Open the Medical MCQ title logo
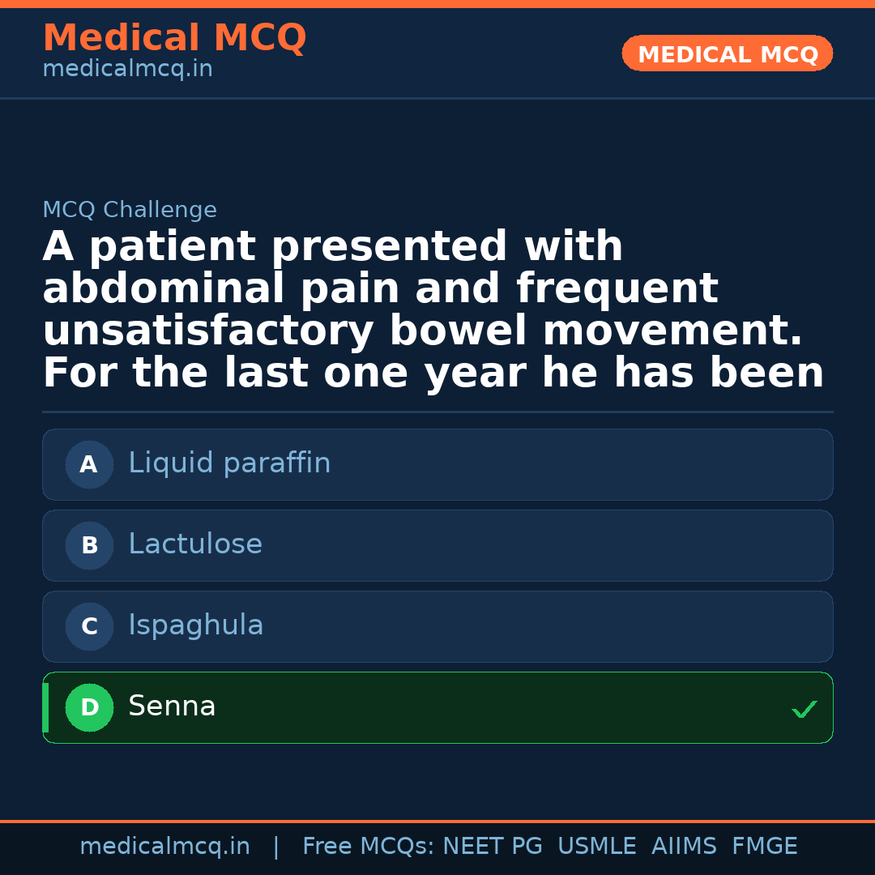Image resolution: width=875 pixels, height=875 pixels. 174,38
